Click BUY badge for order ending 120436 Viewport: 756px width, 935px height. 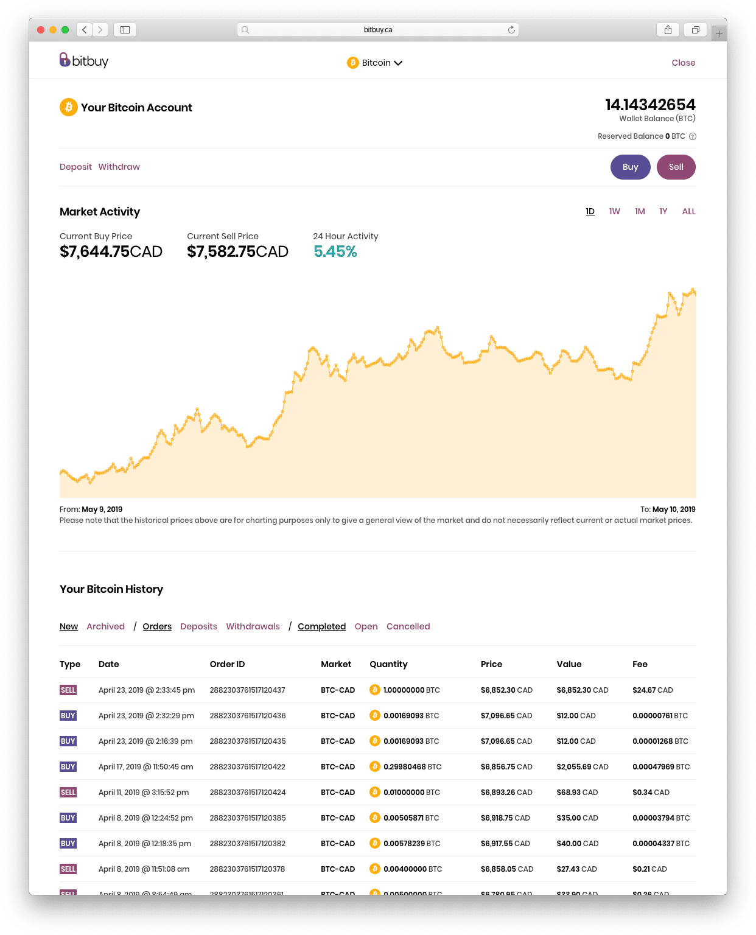68,716
